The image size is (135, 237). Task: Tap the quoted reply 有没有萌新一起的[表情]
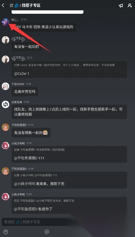tap(39, 150)
